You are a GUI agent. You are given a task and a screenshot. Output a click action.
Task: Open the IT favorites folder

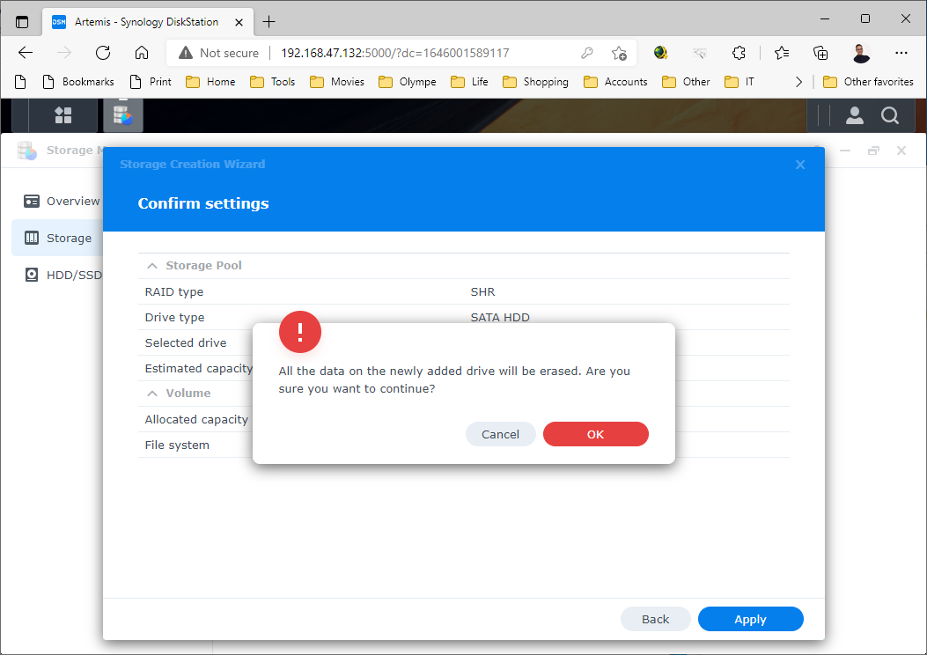(x=739, y=82)
